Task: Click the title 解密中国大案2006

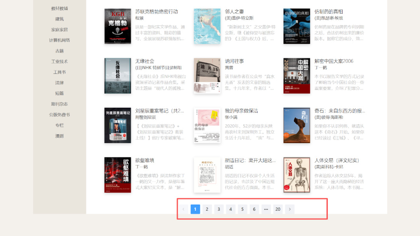Action: pos(334,61)
